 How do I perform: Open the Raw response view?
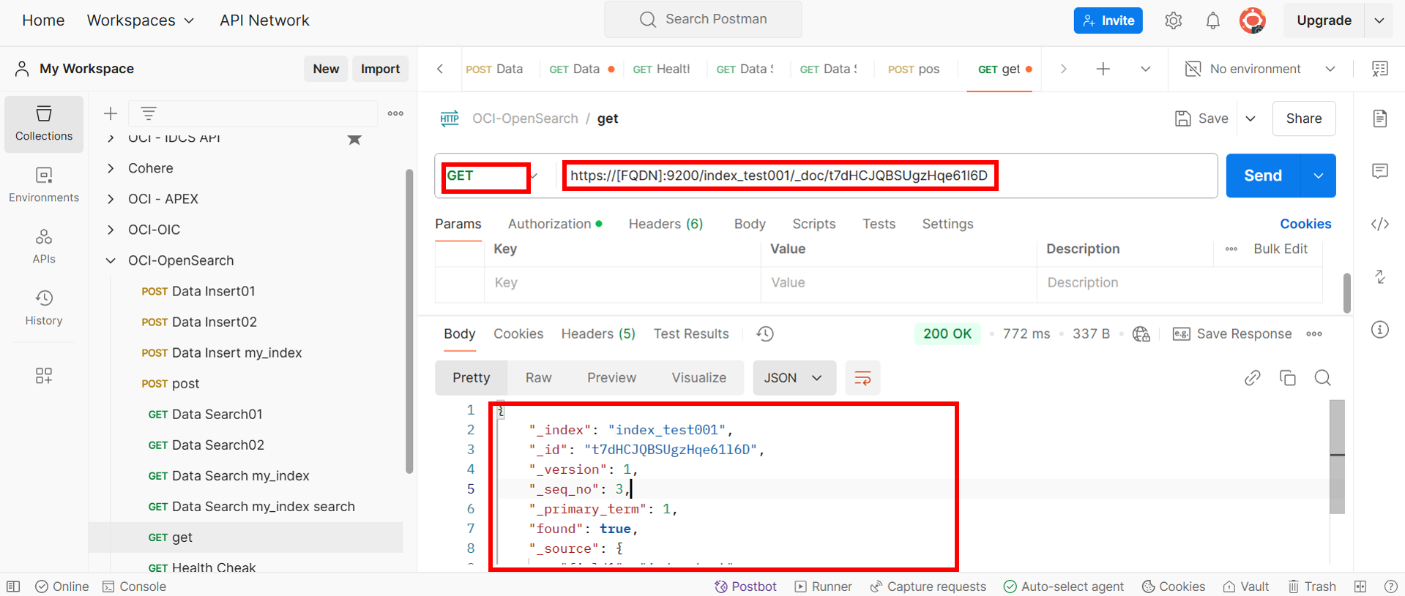tap(538, 378)
